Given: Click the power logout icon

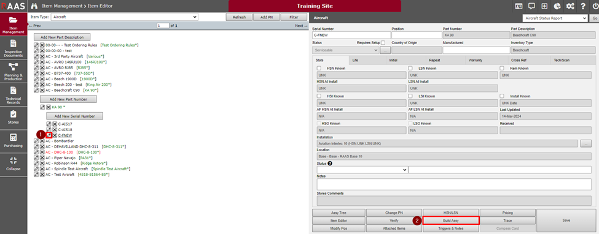Looking at the screenshot, I should pos(595,6).
